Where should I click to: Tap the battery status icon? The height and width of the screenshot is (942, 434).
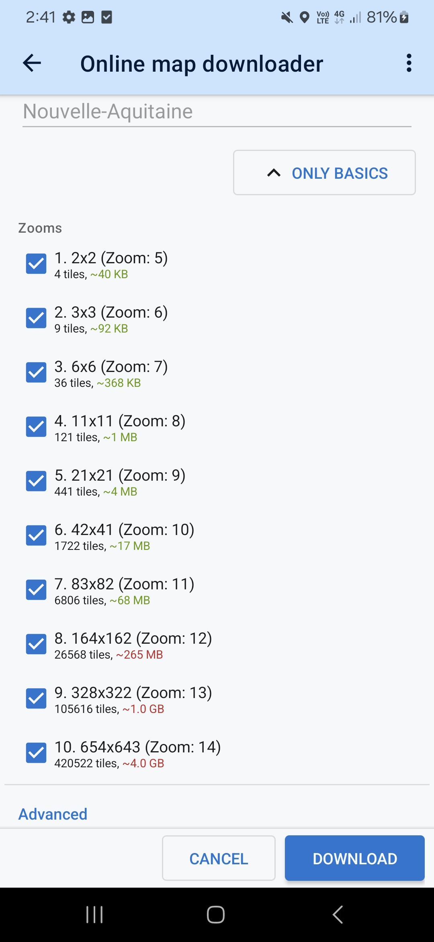404,17
